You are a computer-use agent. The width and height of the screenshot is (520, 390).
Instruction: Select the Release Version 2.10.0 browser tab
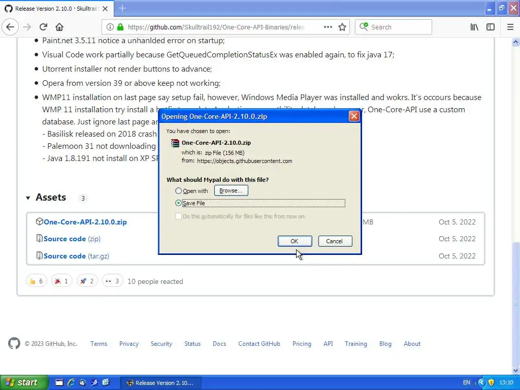click(57, 9)
